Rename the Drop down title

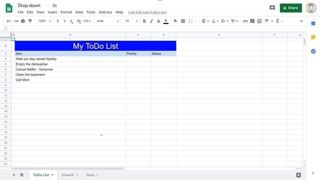[29, 5]
